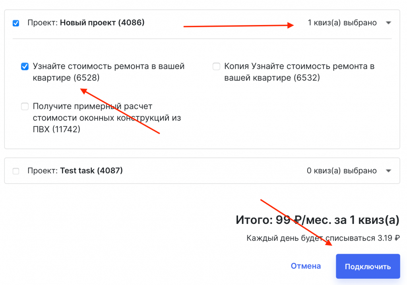407x285 pixels.
Task: Choose the 'оконных конструкций из ПВХ (11742)' label
Action: 107,117
